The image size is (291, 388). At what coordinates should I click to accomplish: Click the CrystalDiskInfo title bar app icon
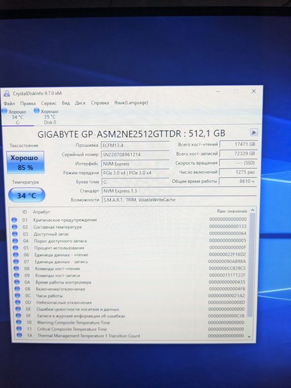[x=7, y=94]
